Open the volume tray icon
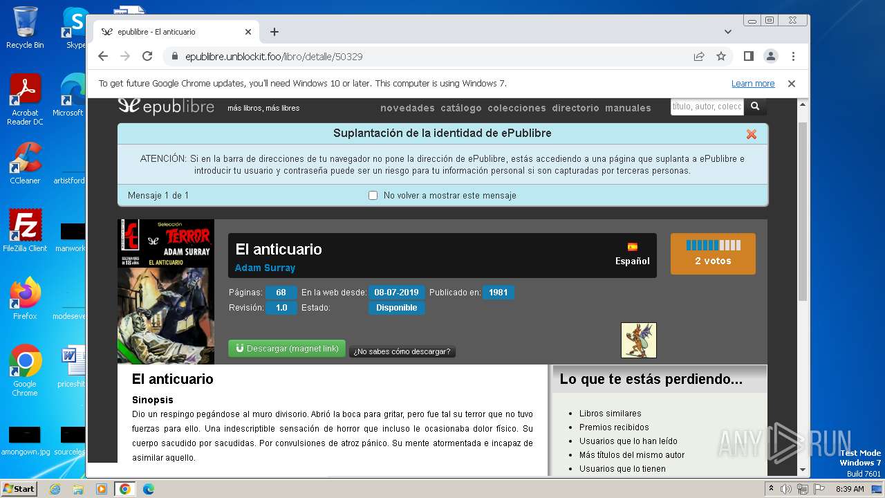Image resolution: width=885 pixels, height=498 pixels. (786, 489)
